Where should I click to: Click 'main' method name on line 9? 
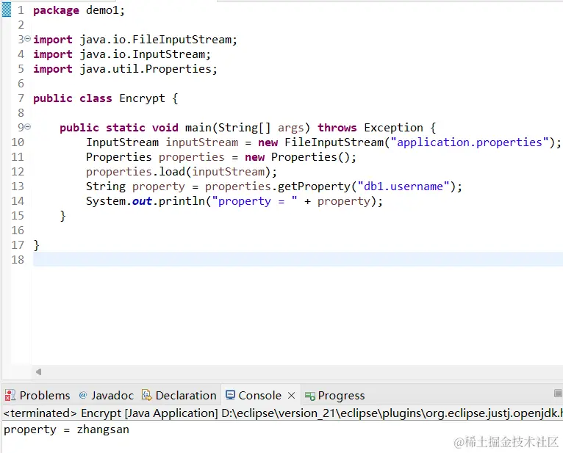198,127
